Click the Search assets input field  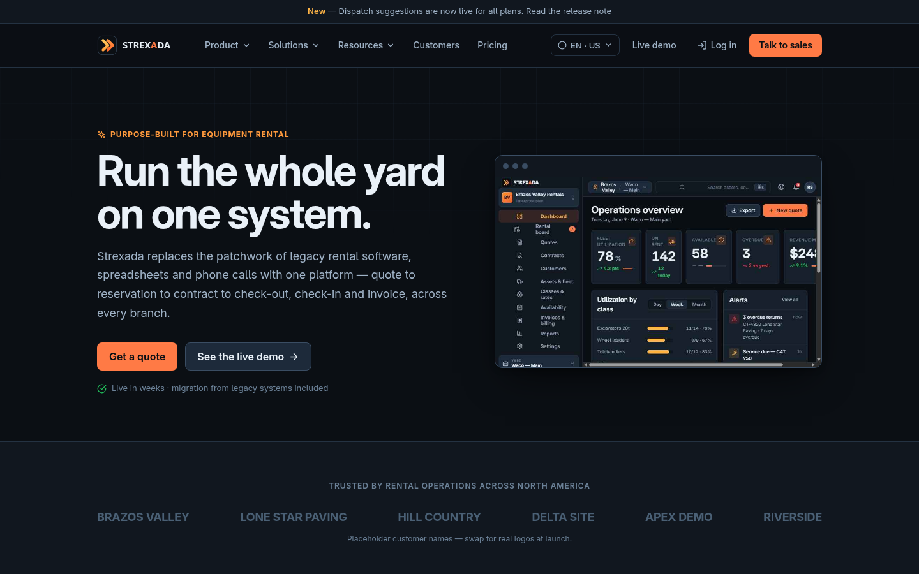click(x=713, y=187)
